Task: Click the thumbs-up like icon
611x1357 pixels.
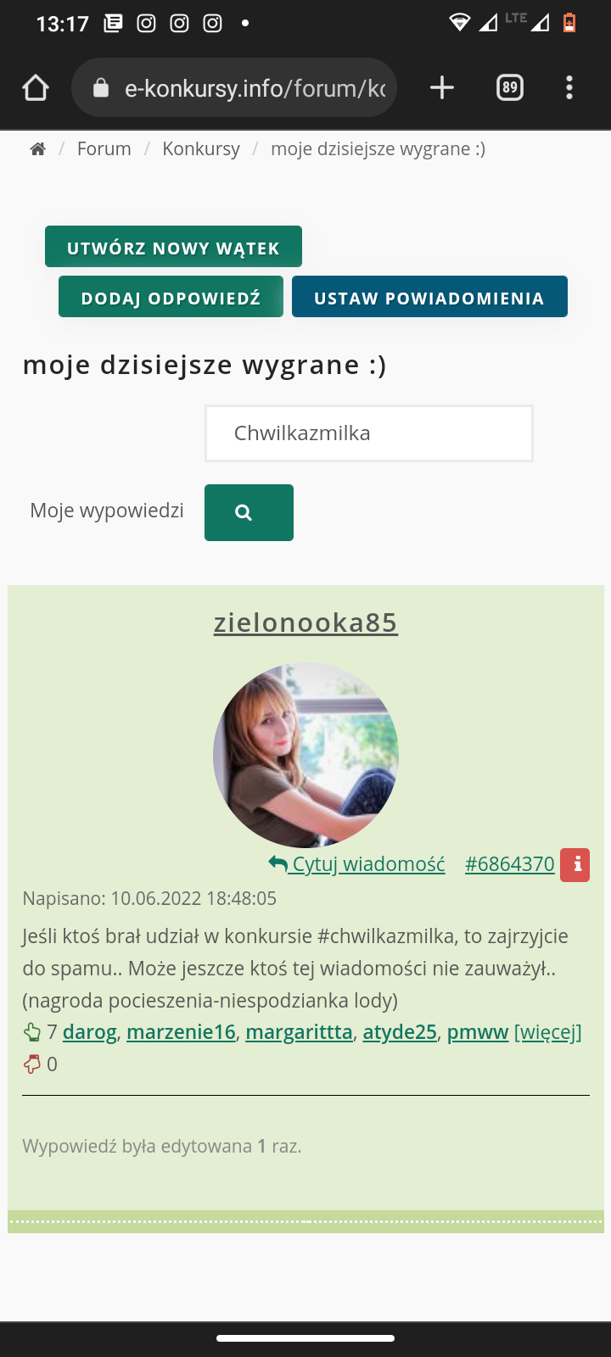Action: [x=31, y=1032]
